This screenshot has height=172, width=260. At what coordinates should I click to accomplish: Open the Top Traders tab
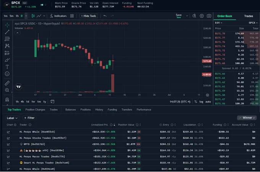point(14,110)
